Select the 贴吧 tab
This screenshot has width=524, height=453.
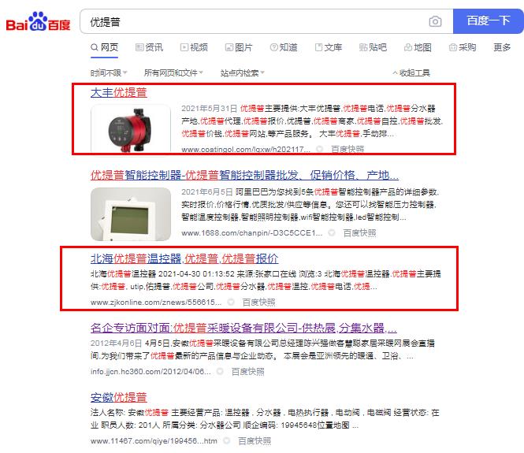coord(373,47)
